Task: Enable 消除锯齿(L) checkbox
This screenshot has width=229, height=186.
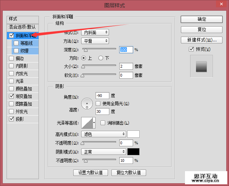Action: [103, 123]
